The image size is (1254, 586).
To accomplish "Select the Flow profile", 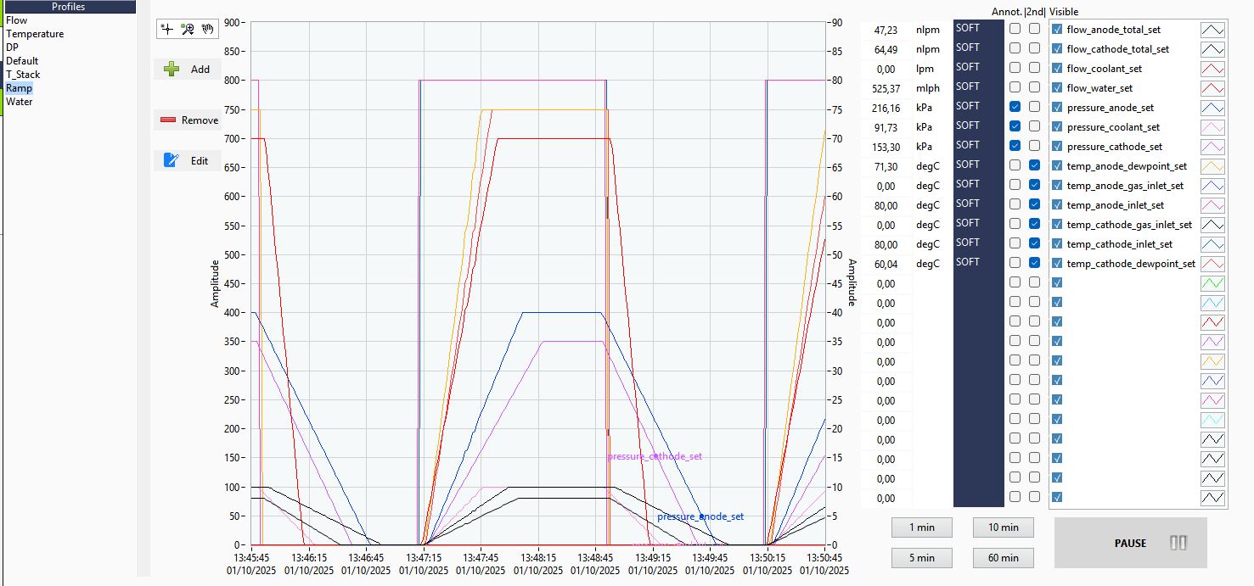I will pyautogui.click(x=17, y=20).
